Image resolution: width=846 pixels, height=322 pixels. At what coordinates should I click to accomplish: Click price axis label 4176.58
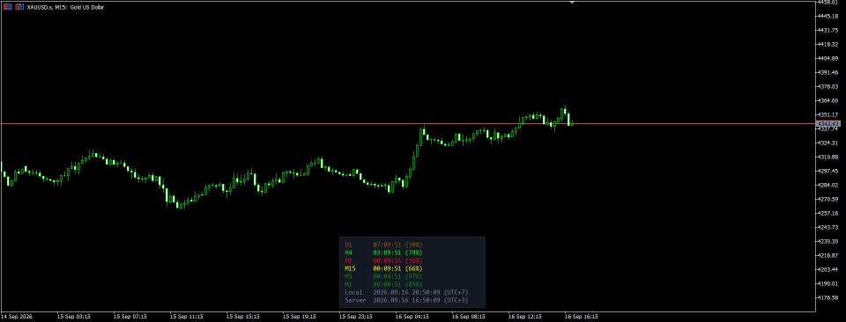point(828,297)
